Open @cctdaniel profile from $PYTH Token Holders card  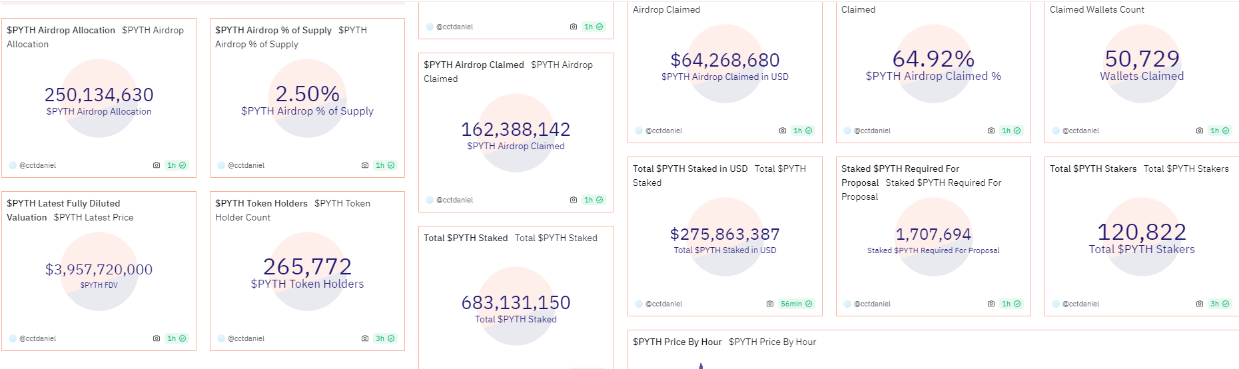[246, 338]
